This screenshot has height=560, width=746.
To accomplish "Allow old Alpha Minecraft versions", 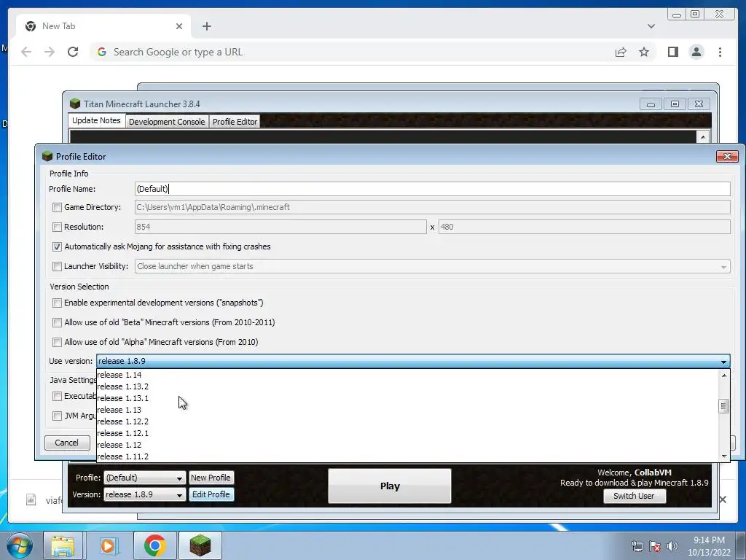I will click(57, 342).
